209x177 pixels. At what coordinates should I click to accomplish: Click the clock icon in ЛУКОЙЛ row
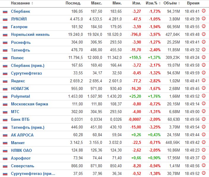click(x=204, y=18)
